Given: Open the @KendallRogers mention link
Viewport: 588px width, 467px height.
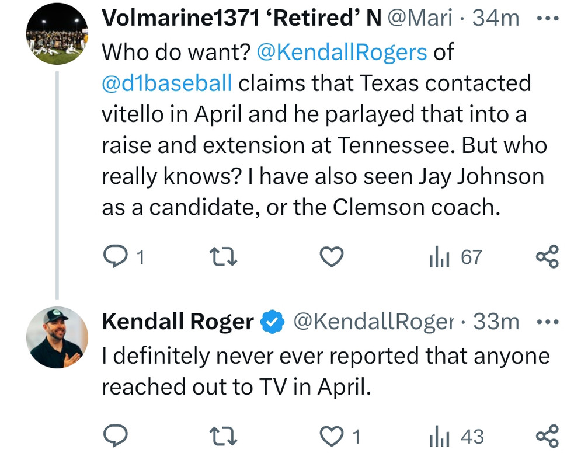Looking at the screenshot, I should click(342, 52).
